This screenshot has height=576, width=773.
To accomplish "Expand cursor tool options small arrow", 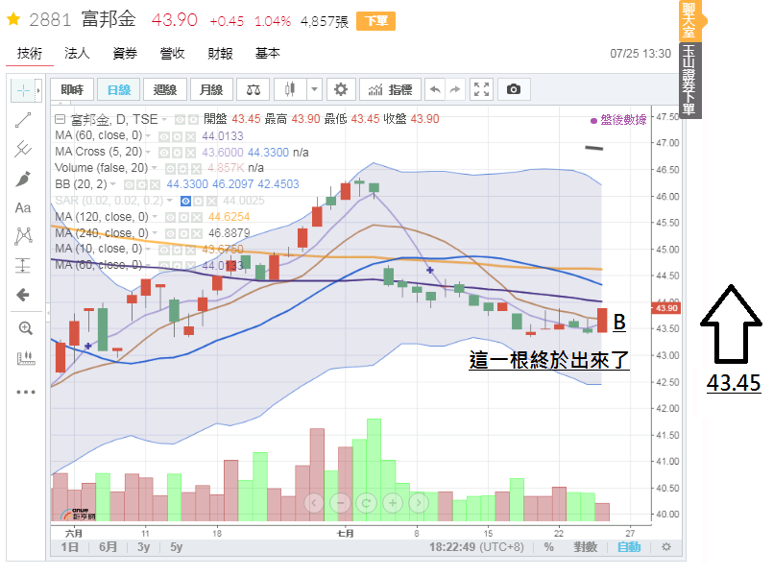I will pos(38,90).
